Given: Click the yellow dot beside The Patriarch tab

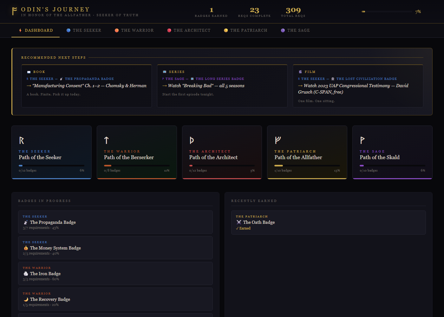Looking at the screenshot, I should 226,30.
